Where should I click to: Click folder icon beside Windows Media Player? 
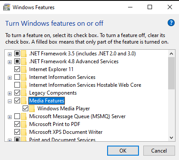32,109
